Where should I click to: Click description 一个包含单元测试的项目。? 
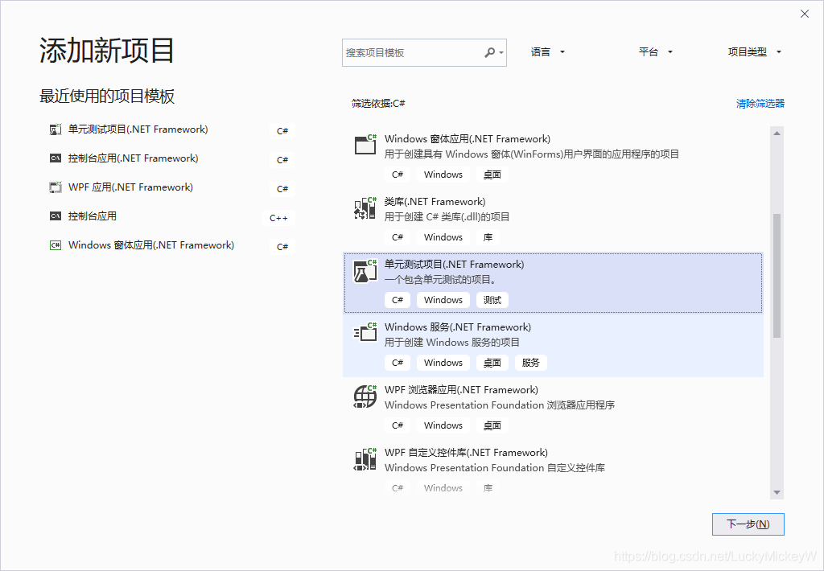[x=440, y=279]
